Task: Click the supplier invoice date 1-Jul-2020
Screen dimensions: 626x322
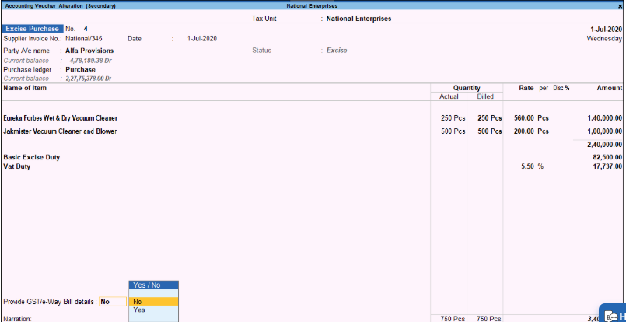Action: click(202, 39)
